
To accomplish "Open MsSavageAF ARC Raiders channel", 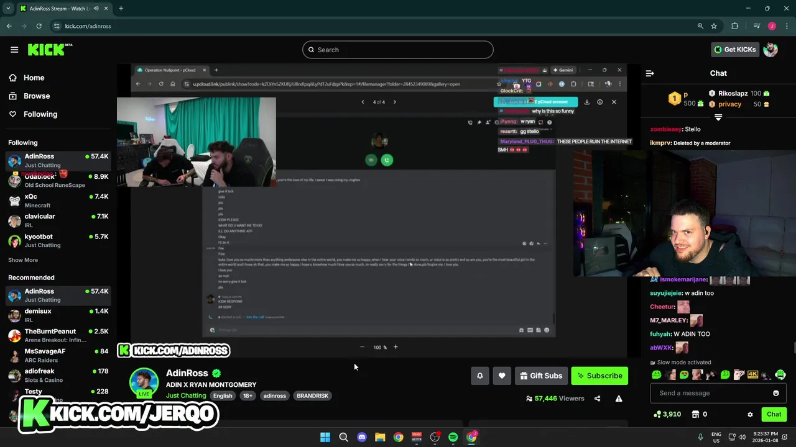I will coord(58,355).
